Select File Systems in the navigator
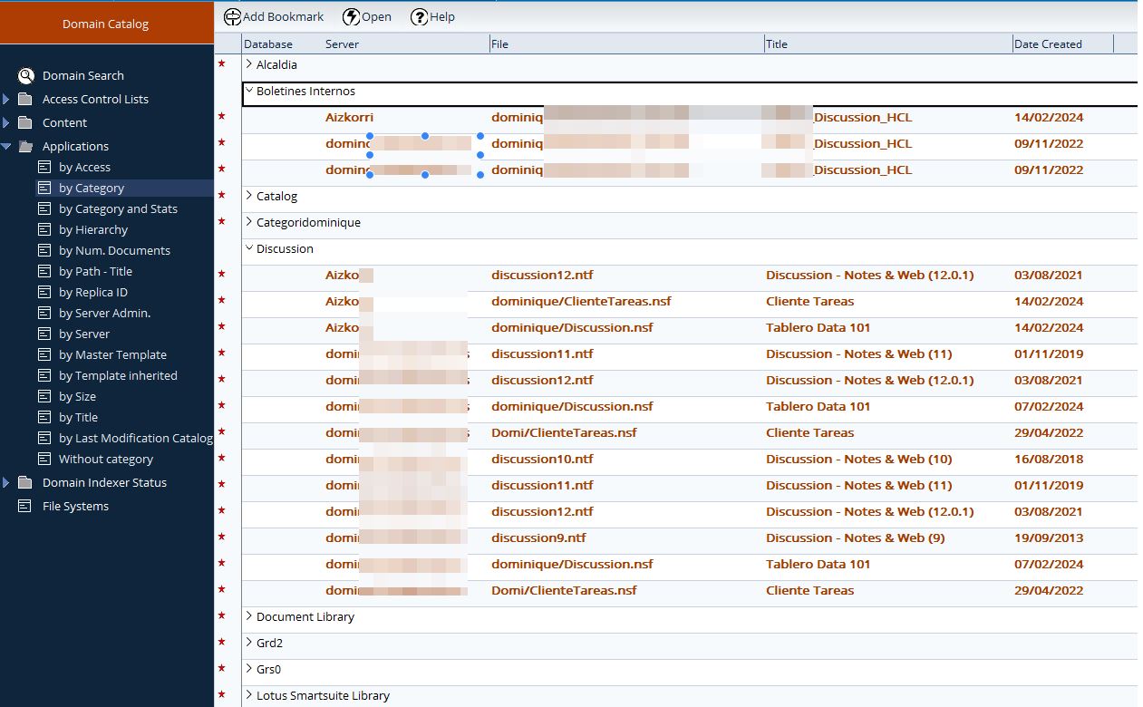Screen dimensions: 1143x707 click(75, 506)
